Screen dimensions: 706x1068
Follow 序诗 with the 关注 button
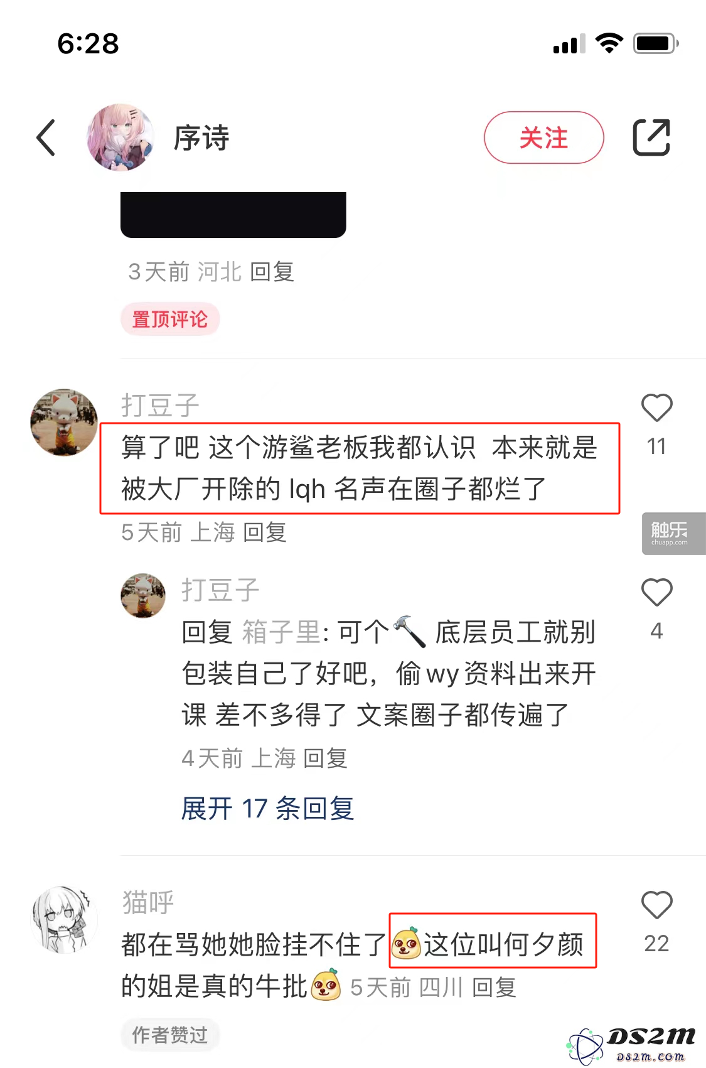543,138
